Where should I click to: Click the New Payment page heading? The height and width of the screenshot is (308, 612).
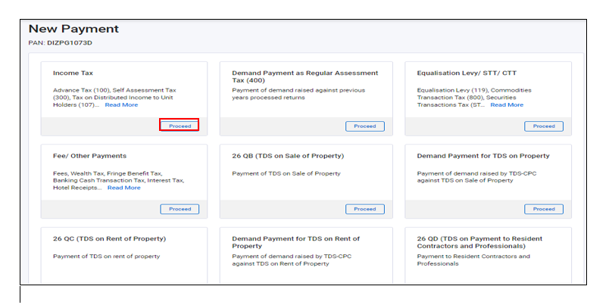click(73, 29)
